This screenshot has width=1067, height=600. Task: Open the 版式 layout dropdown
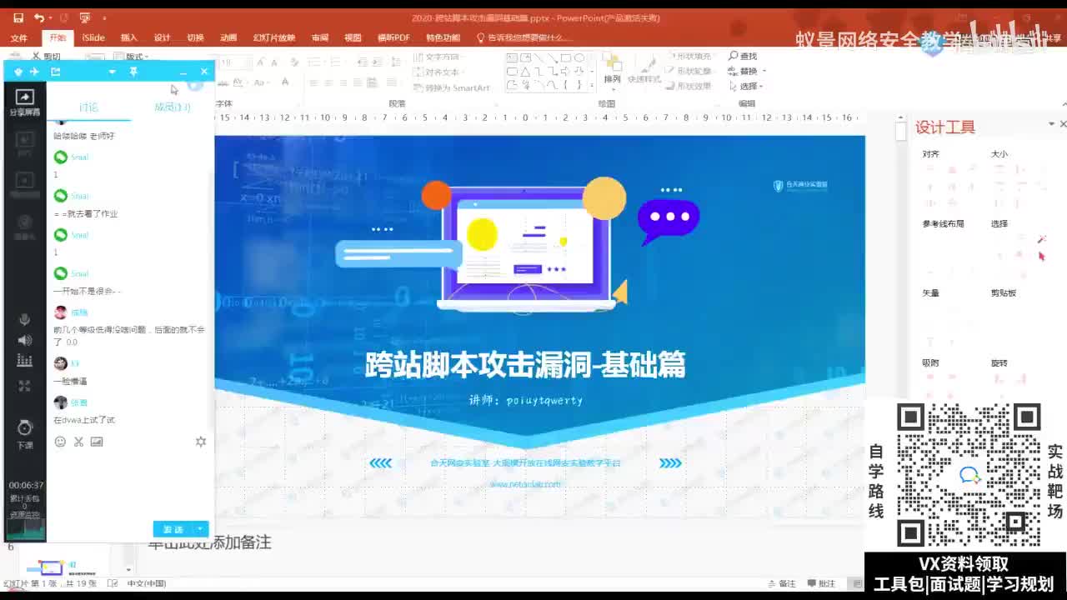coord(133,57)
